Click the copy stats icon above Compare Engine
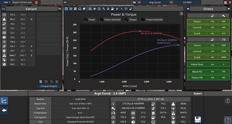This screenshot has height=124, width=232. coord(41,82)
